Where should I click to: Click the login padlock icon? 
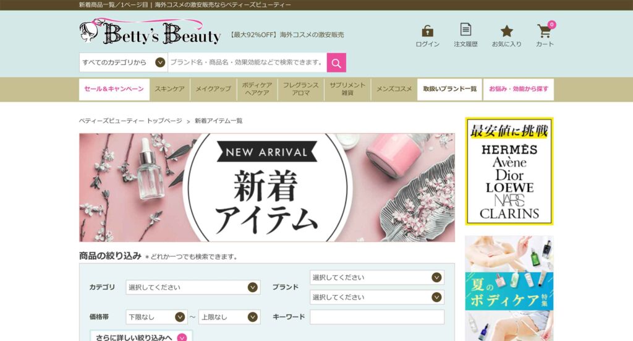(x=427, y=31)
